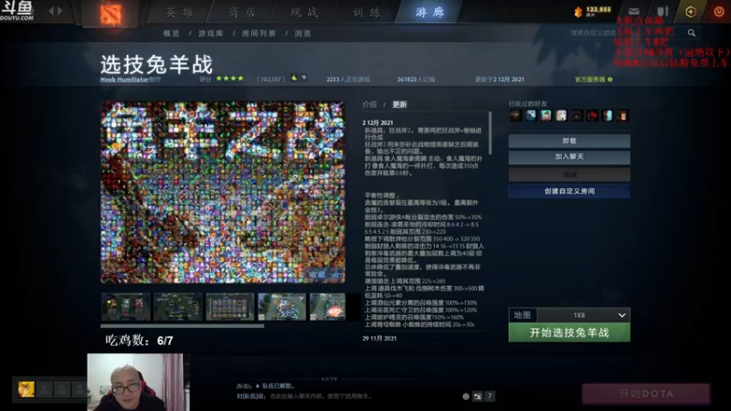
Task: Click info icon beside 官方服务器
Action: click(609, 79)
